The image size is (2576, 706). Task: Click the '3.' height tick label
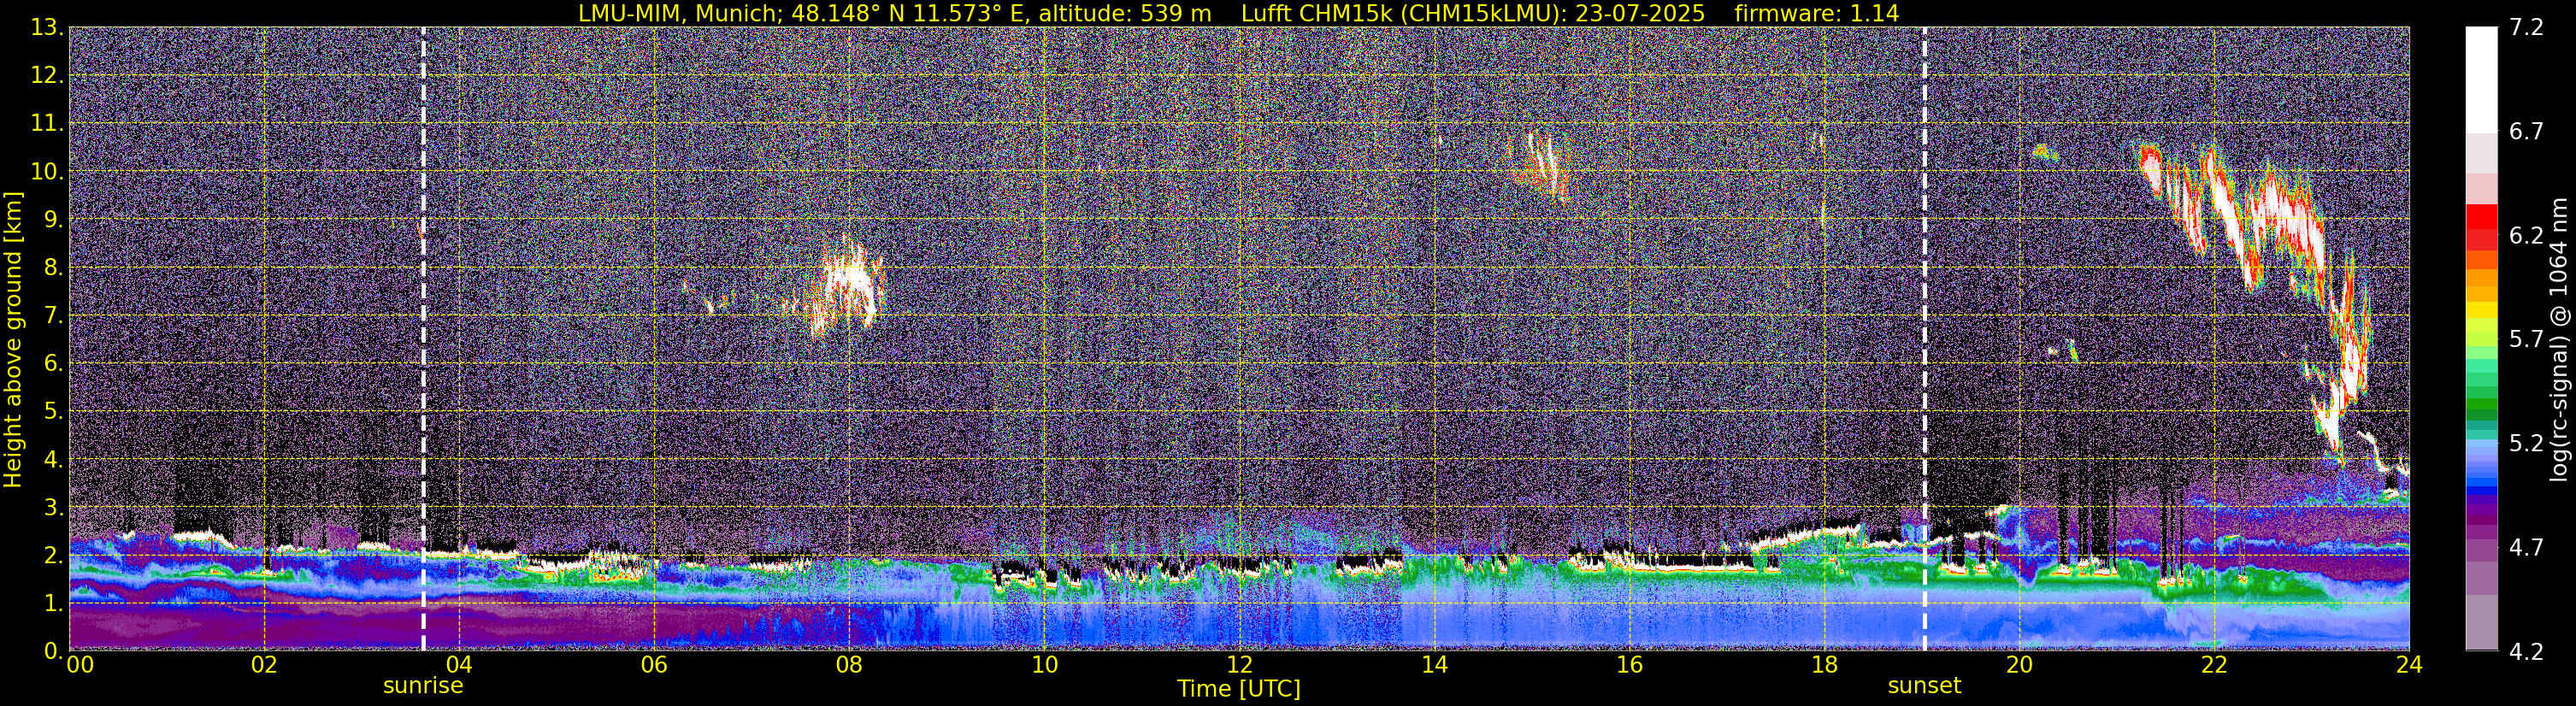click(53, 508)
